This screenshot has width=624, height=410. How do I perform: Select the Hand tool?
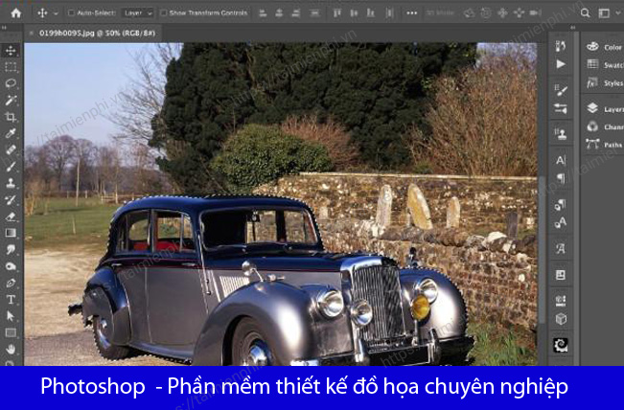pos(11,349)
